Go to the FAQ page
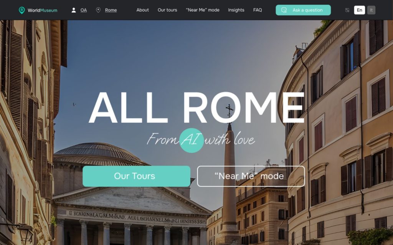Screen dimensions: 393x245 click(258, 10)
